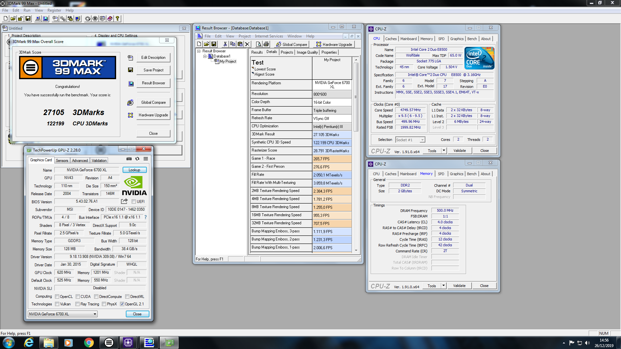Click Global Compare button in Result Browser toolbar
This screenshot has width=621, height=349.
(x=291, y=44)
